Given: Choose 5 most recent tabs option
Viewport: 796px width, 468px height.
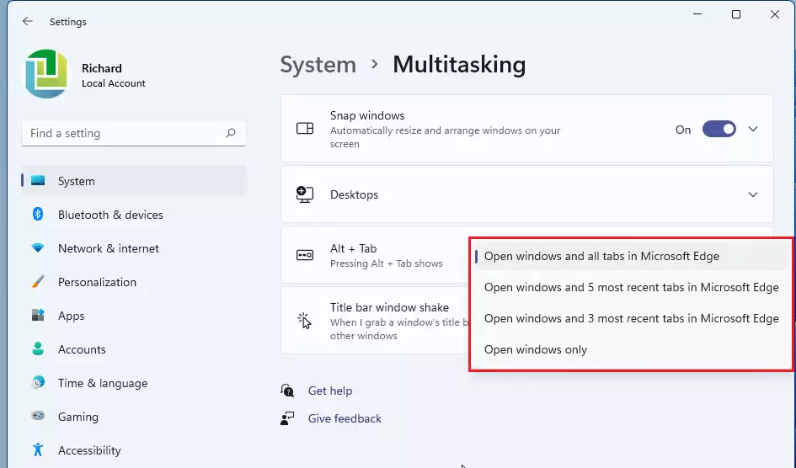Looking at the screenshot, I should coord(631,287).
